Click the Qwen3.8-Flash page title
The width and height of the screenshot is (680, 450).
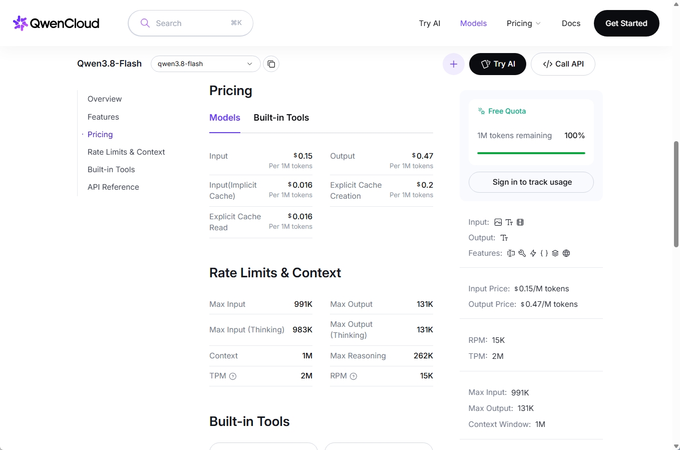click(x=109, y=64)
